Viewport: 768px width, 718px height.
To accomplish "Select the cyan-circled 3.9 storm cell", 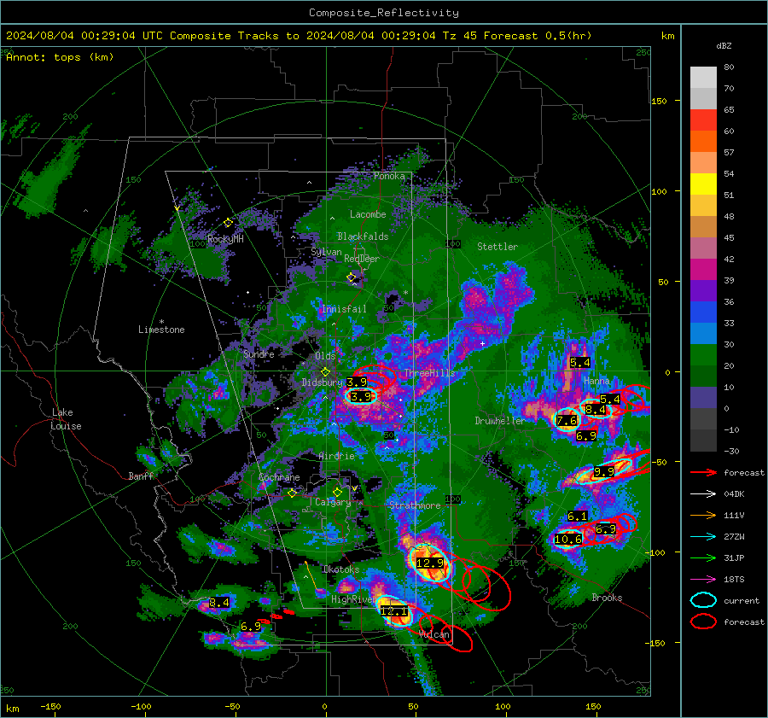I will click(361, 396).
